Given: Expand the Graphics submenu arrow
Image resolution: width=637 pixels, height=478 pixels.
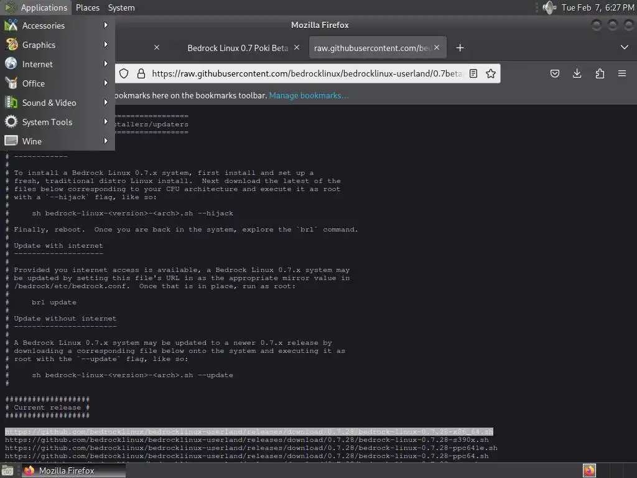Looking at the screenshot, I should point(106,44).
